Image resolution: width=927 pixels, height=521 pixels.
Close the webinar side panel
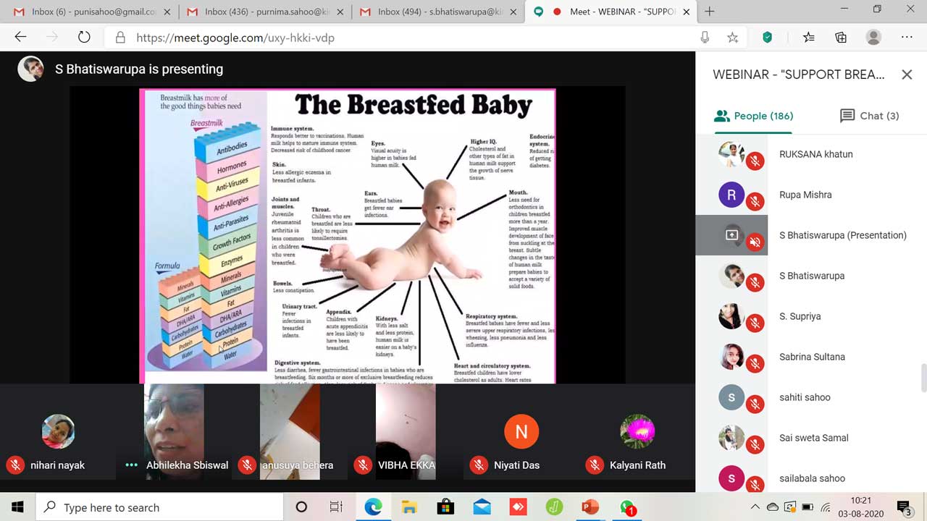907,75
